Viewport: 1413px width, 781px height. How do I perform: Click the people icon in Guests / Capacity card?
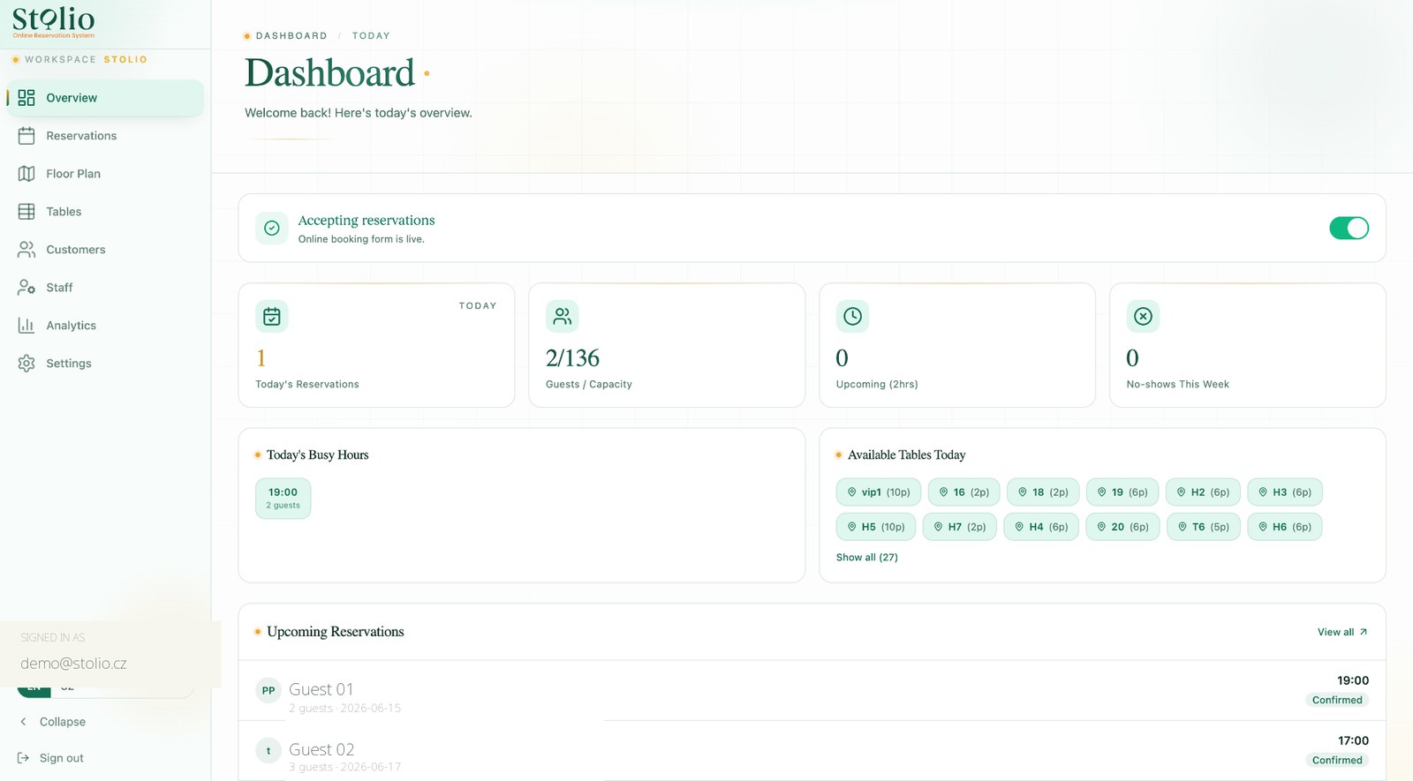point(563,316)
